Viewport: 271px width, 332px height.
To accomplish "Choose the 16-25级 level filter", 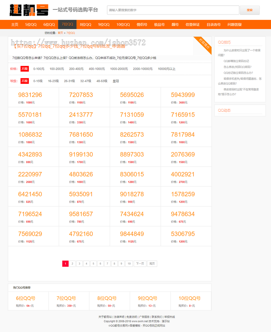I will (53, 81).
